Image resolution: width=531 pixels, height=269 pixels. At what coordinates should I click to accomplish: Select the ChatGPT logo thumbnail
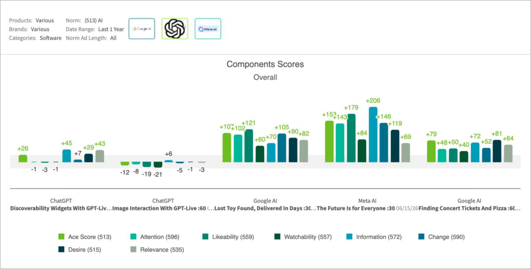(x=175, y=29)
